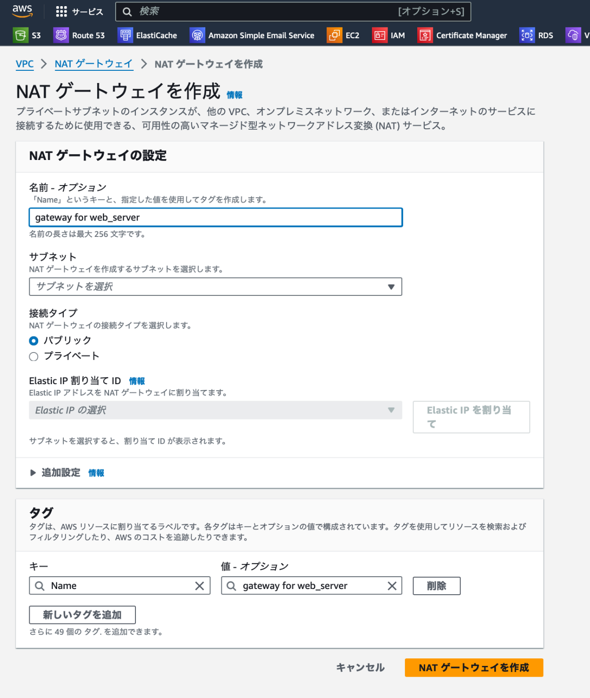Select the パブリック connection type

click(34, 341)
